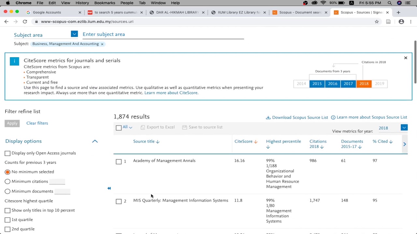Click the Minimum citations number field

pos(57,181)
